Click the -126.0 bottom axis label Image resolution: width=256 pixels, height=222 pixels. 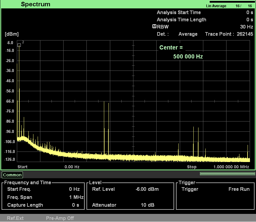[9, 159]
